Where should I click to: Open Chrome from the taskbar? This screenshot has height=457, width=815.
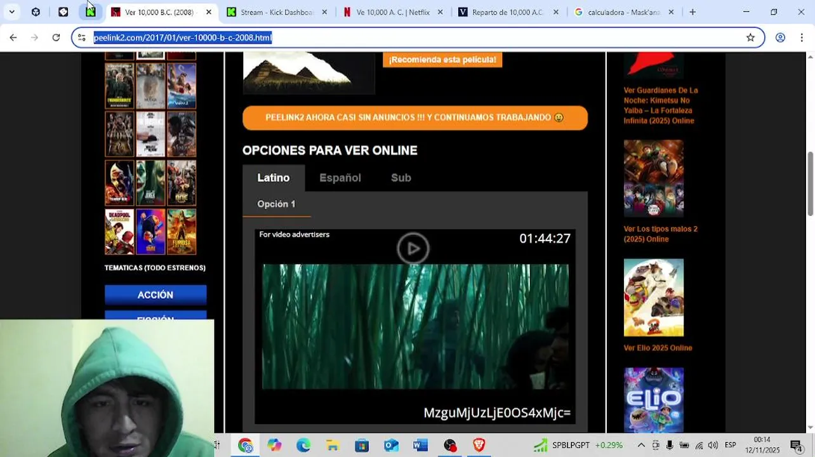tap(245, 445)
